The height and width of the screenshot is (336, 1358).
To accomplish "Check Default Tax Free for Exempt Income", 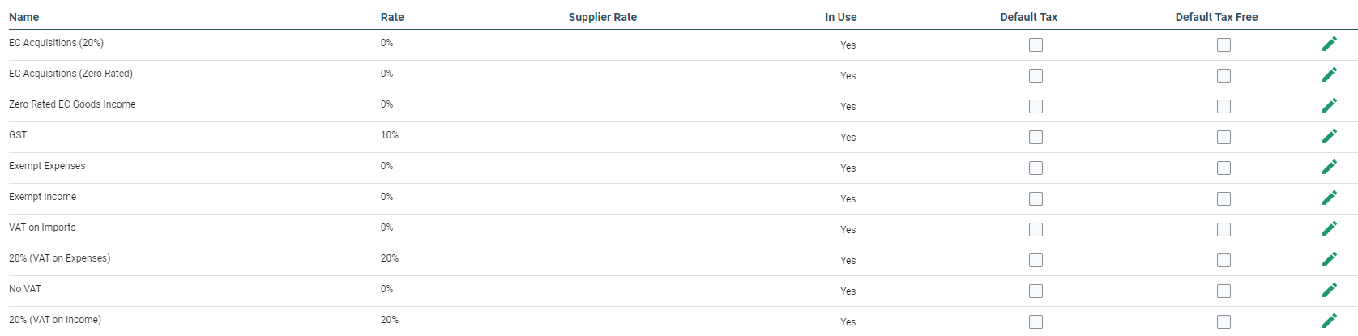I will click(x=1223, y=199).
